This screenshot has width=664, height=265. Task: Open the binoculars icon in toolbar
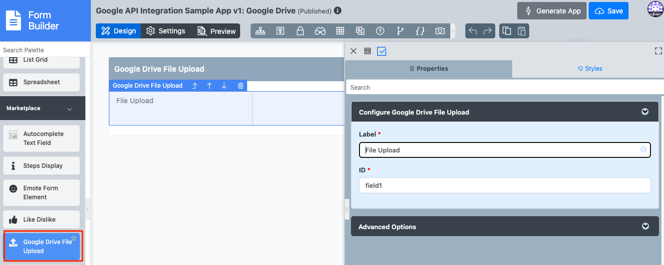click(320, 31)
